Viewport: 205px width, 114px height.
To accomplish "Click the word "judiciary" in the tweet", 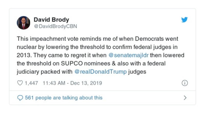I will (x=28, y=72).
